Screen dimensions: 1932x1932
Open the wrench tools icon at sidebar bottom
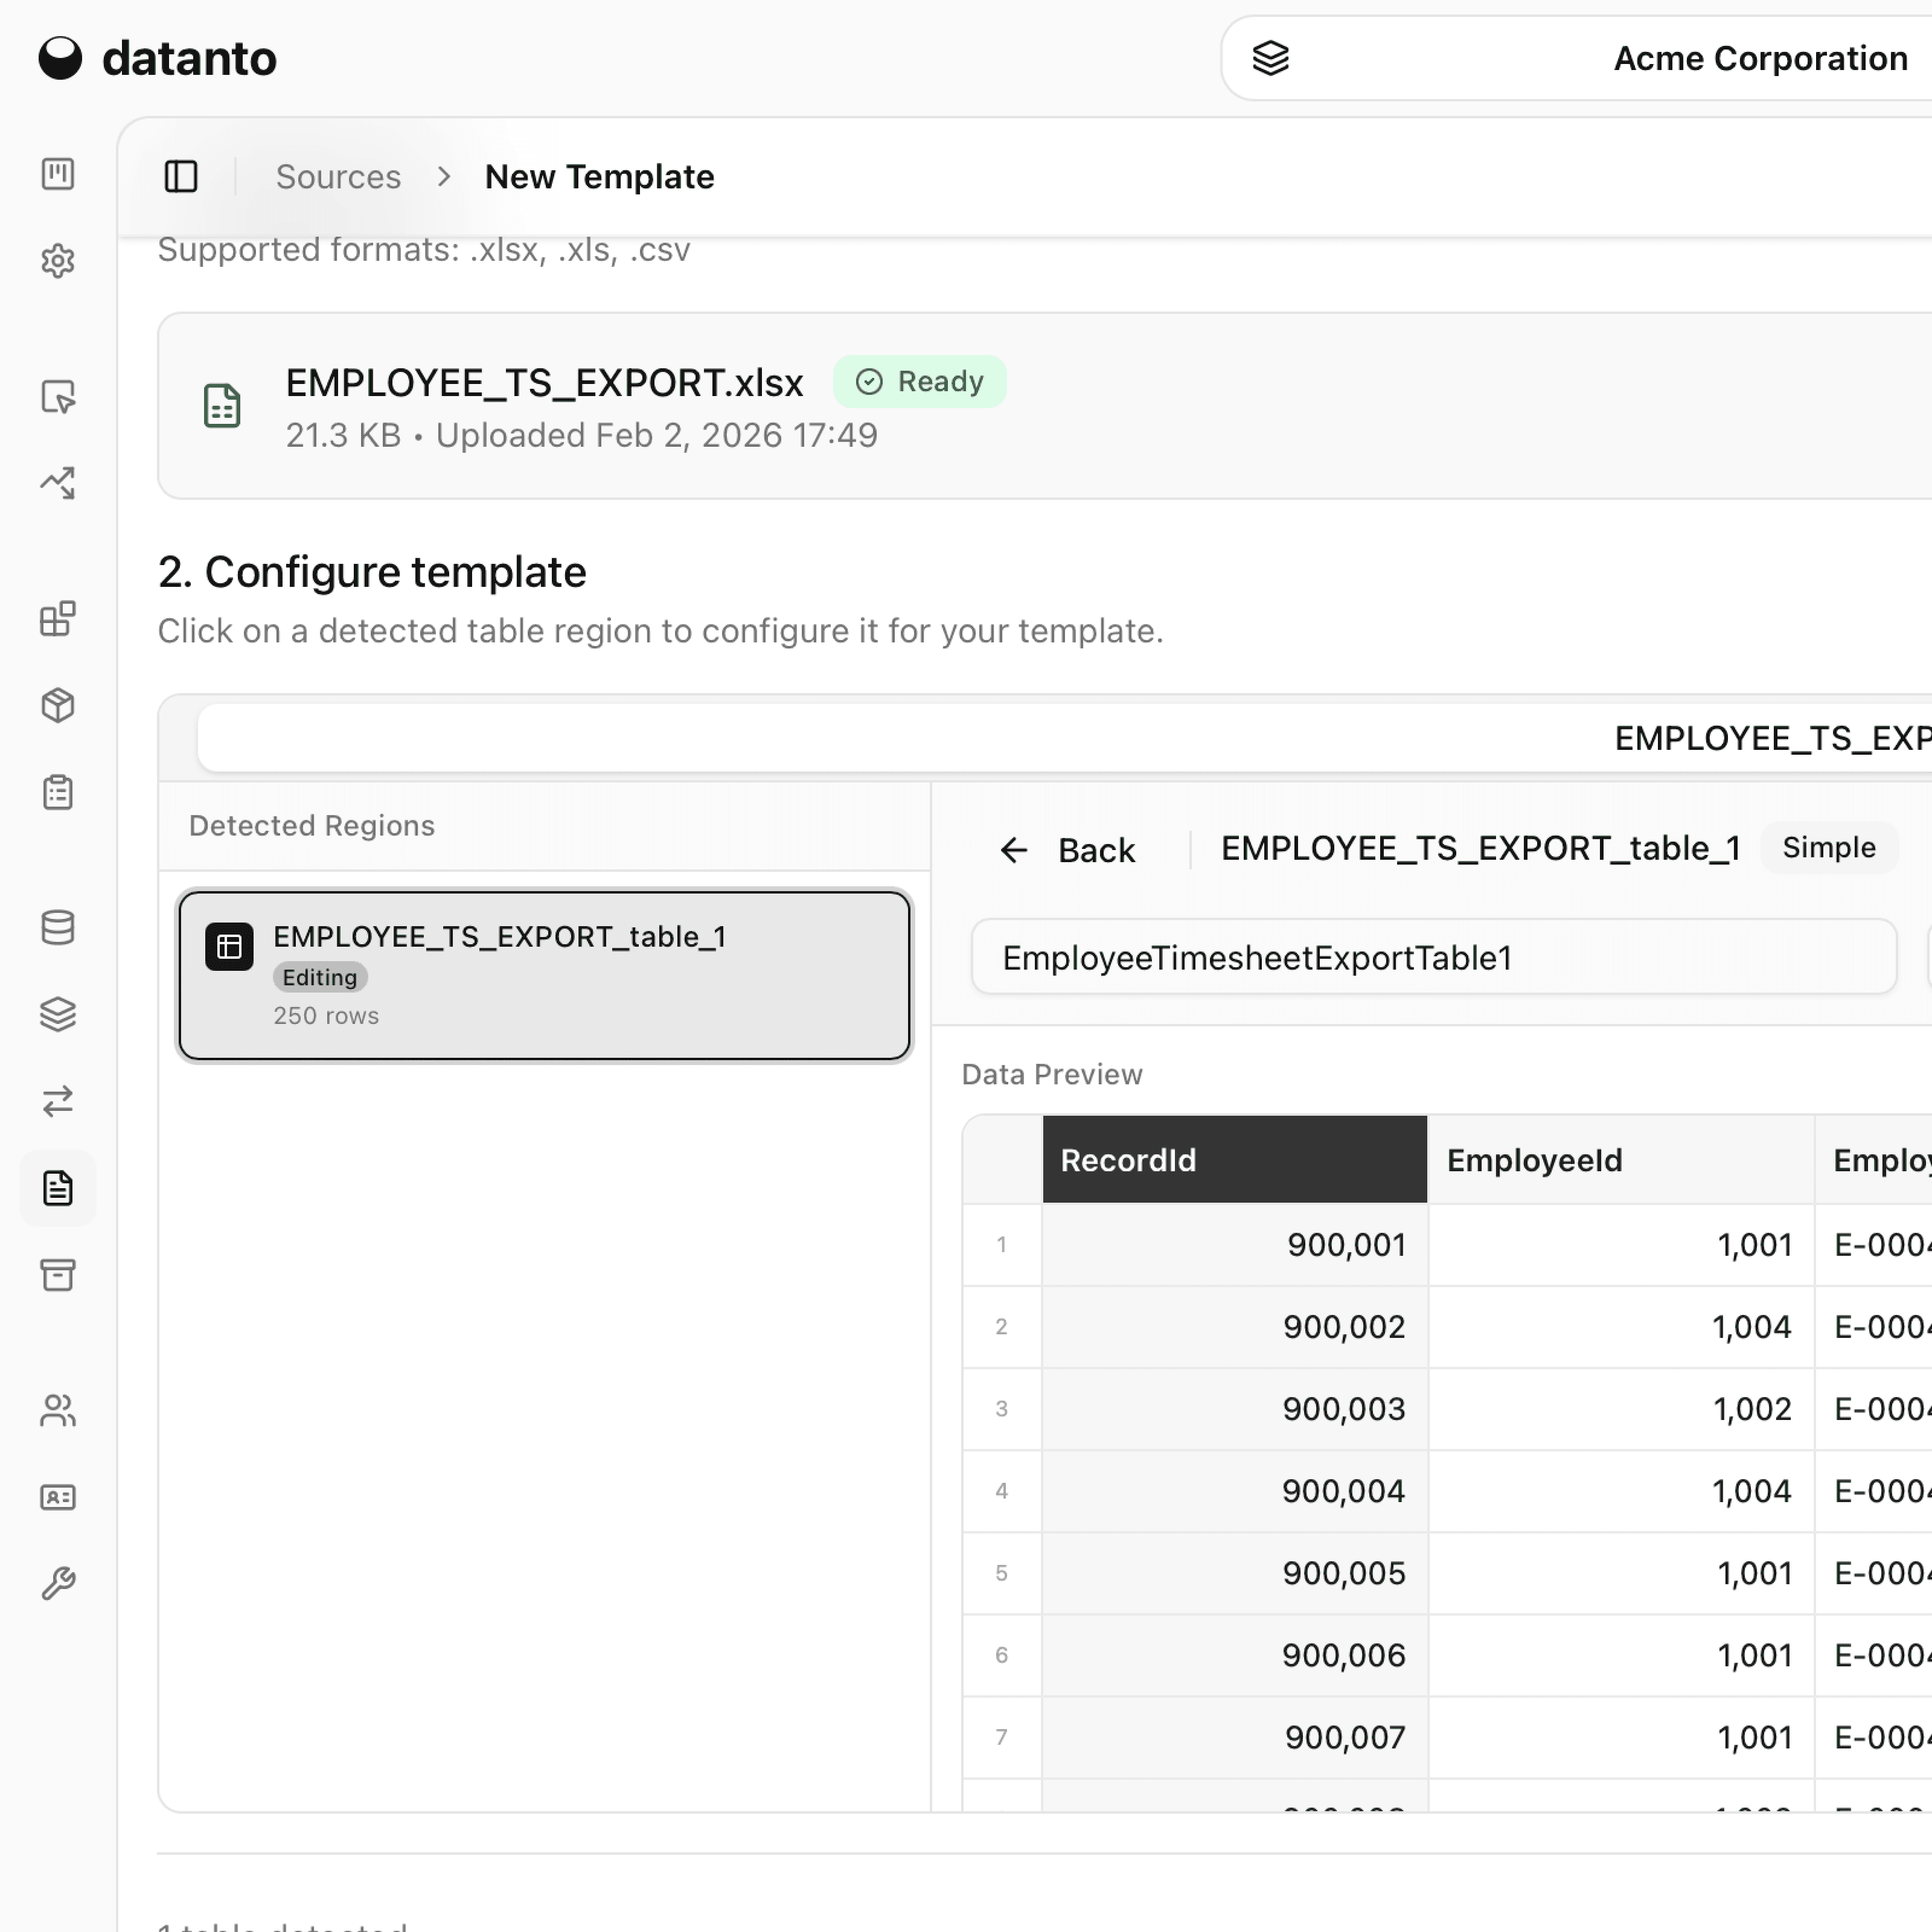coord(58,1582)
